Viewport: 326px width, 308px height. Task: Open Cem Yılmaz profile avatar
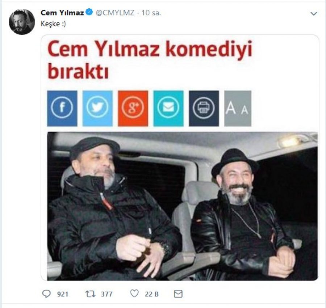pos(22,22)
